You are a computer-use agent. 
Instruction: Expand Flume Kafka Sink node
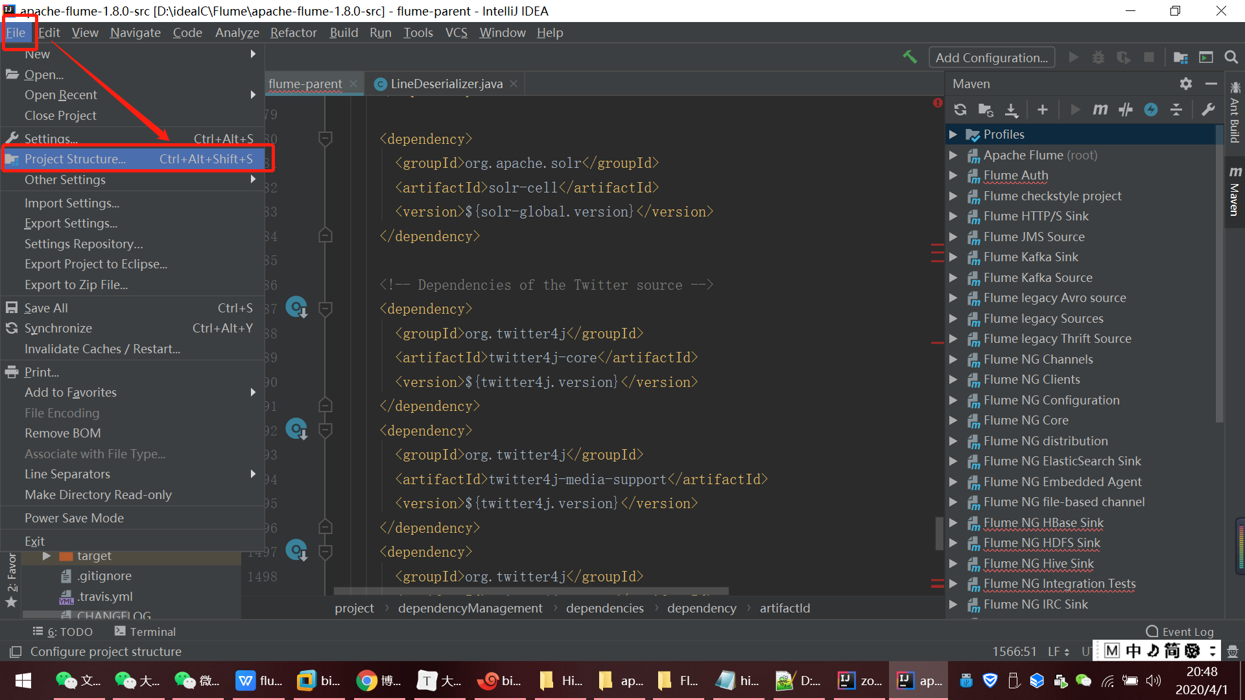coord(953,257)
